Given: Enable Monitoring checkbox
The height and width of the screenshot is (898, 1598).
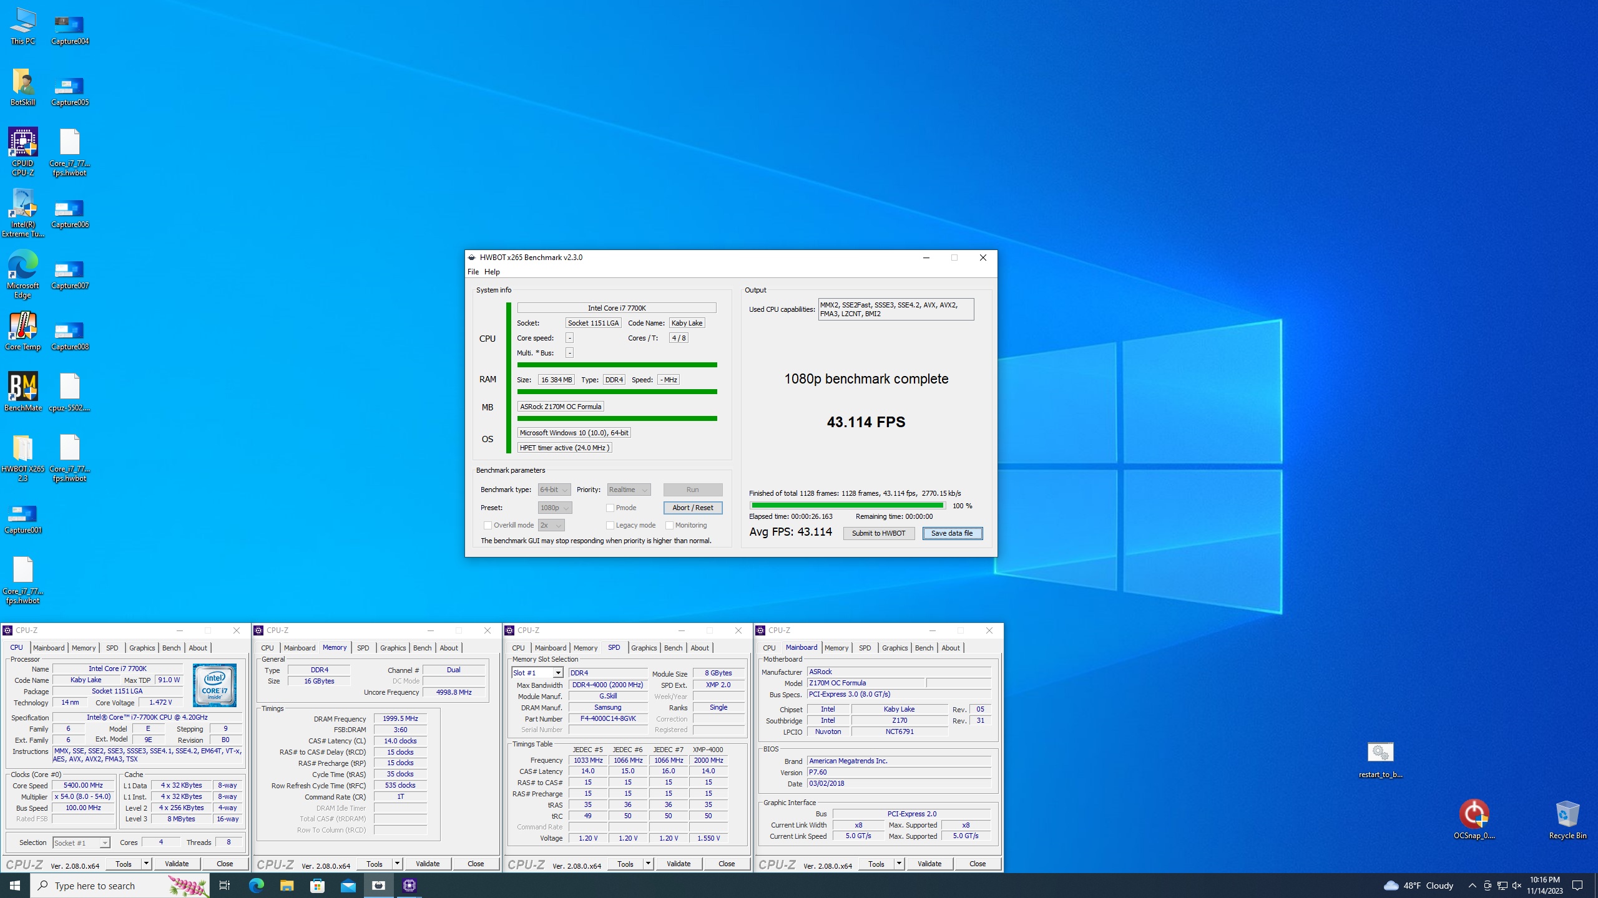Looking at the screenshot, I should click(x=669, y=525).
